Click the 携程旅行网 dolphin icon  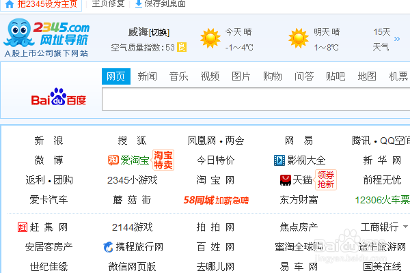[x=108, y=247]
